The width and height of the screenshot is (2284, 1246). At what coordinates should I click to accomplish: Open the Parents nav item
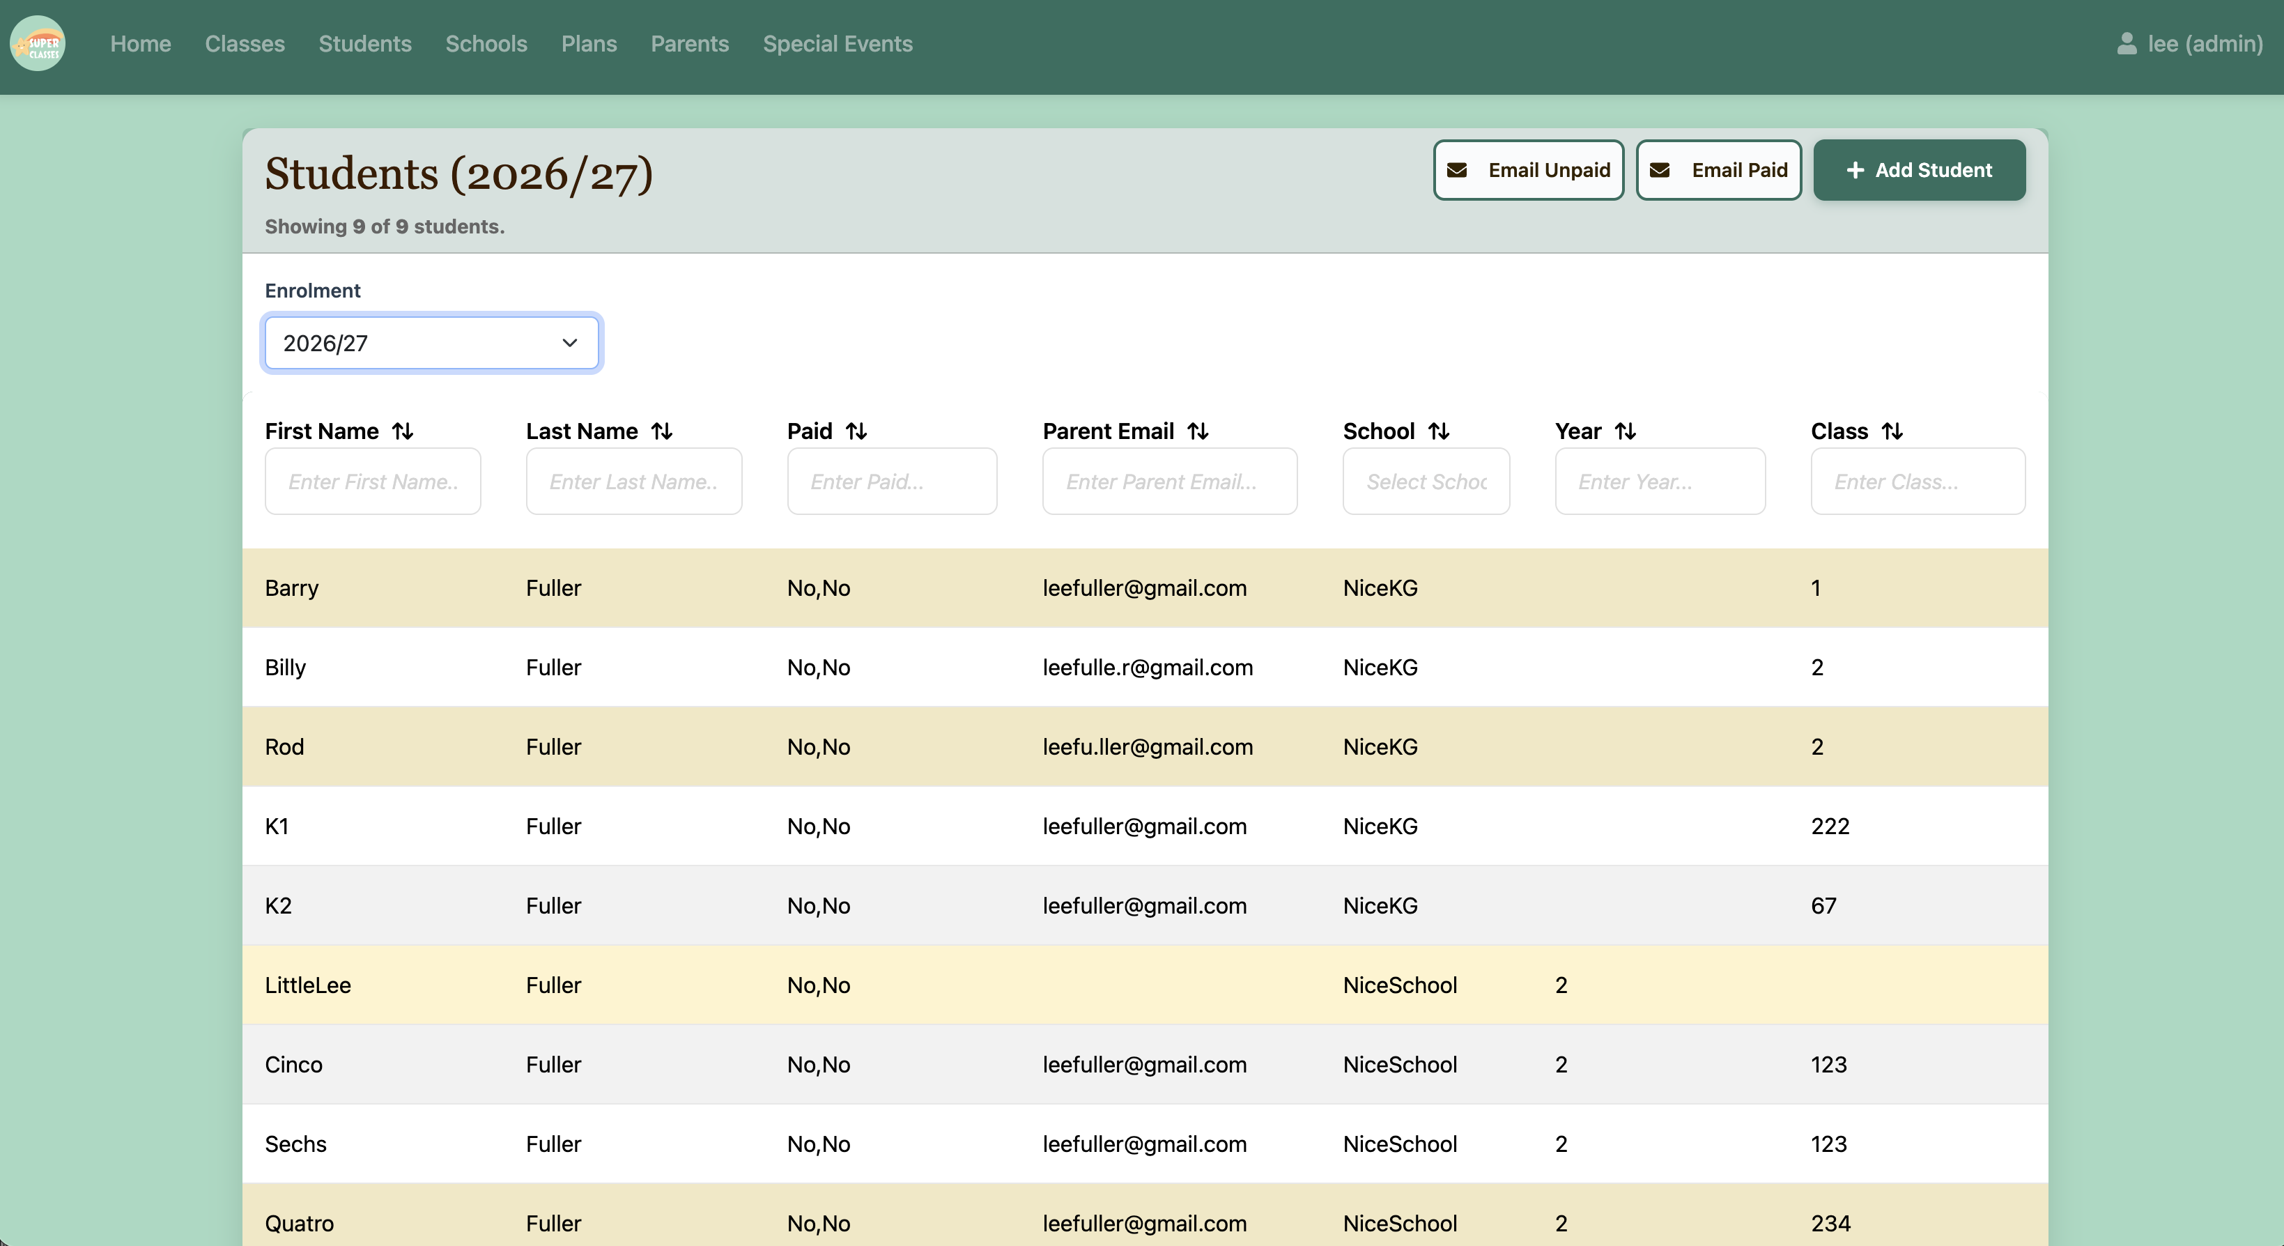pos(690,43)
